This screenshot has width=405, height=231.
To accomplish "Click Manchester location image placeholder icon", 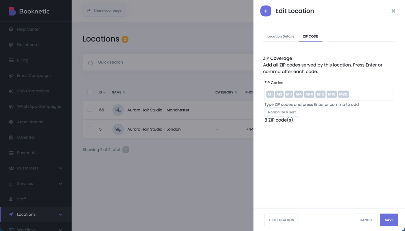I will pyautogui.click(x=118, y=110).
